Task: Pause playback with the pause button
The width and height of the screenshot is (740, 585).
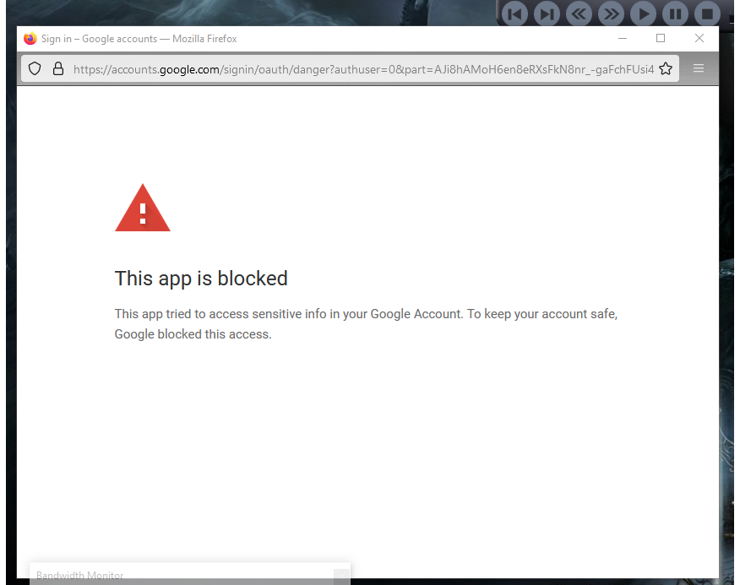Action: (674, 14)
